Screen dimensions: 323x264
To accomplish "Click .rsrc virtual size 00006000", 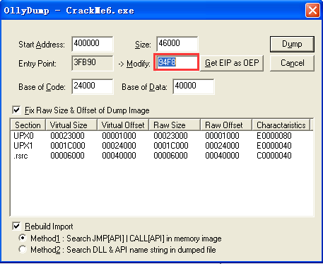I will point(67,156).
